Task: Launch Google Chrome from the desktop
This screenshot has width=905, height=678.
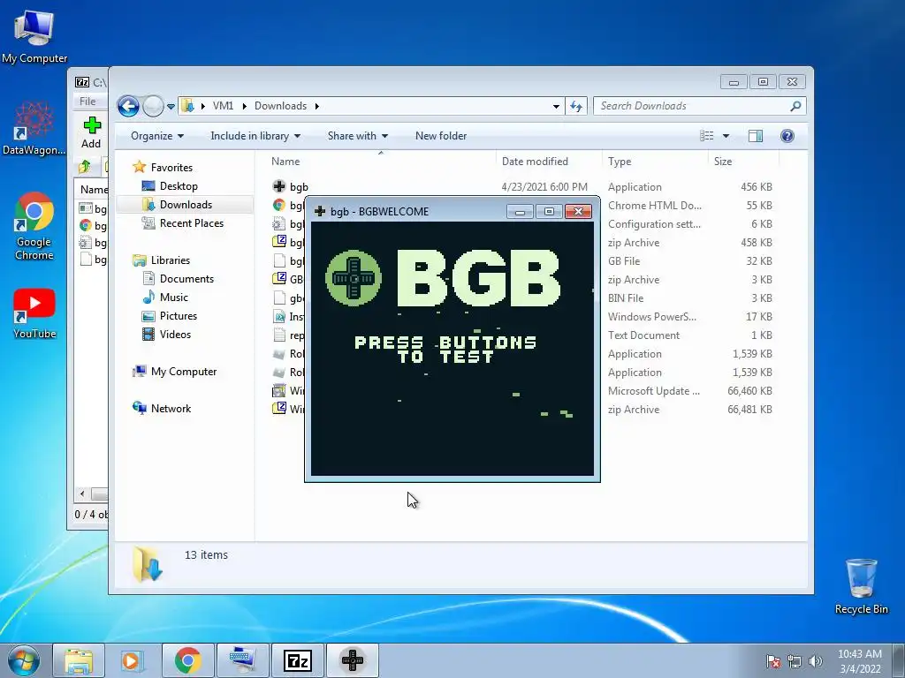Action: tap(34, 226)
